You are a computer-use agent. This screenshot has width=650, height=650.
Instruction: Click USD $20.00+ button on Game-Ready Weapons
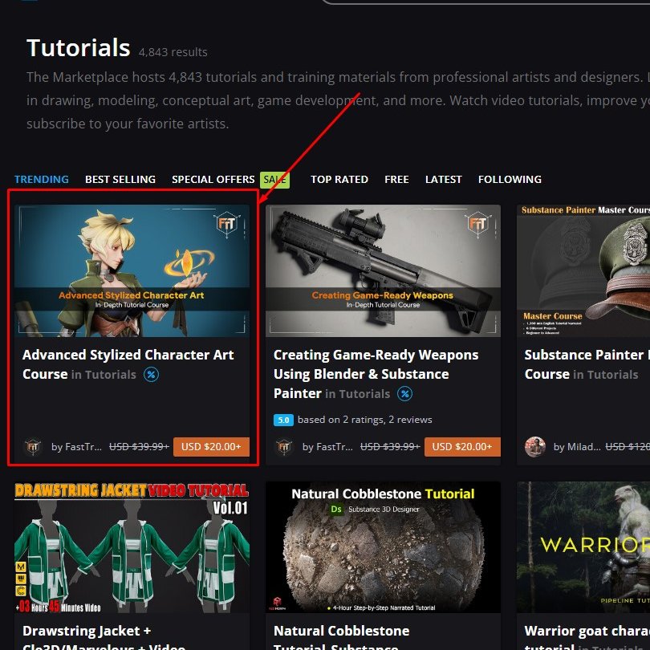click(x=462, y=447)
